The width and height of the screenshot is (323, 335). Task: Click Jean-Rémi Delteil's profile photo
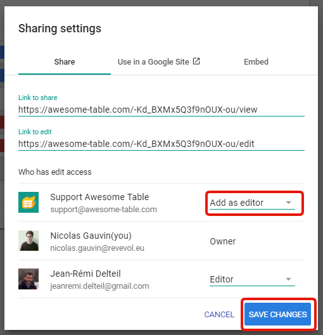pos(28,279)
